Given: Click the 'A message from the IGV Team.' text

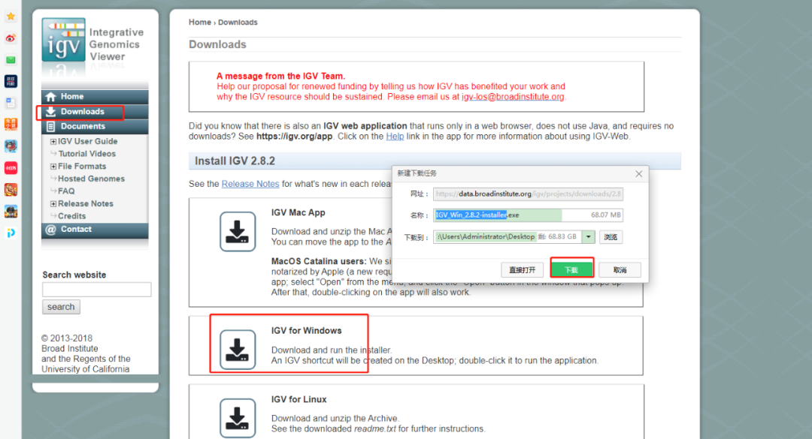Looking at the screenshot, I should tap(280, 76).
